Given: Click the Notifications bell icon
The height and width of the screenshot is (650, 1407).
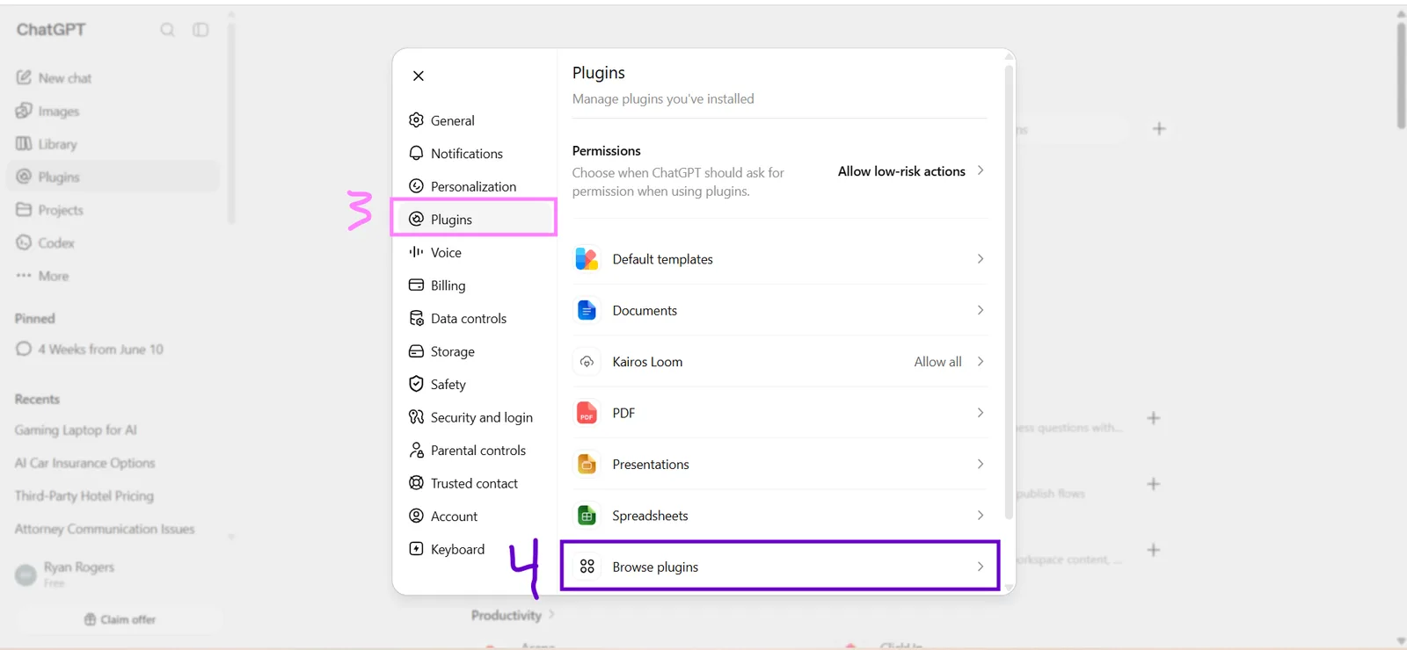Looking at the screenshot, I should click(x=417, y=153).
